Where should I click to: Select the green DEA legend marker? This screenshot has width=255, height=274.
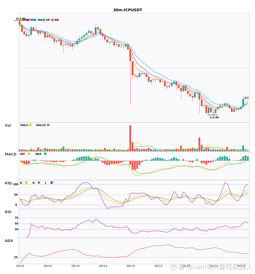45,154
